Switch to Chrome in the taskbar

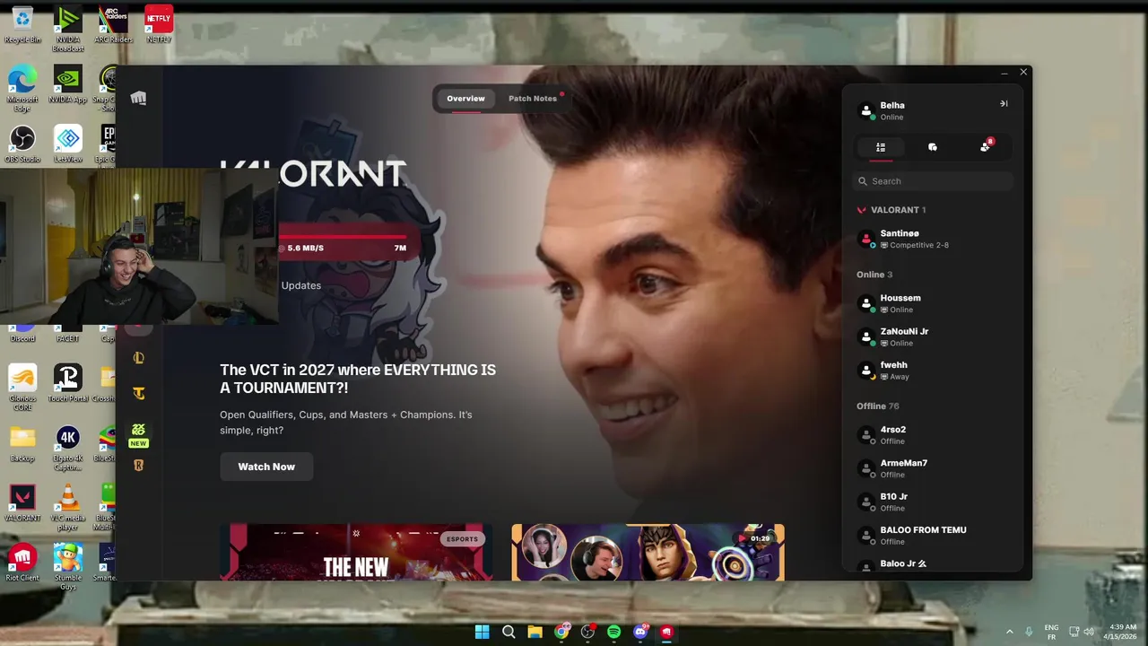(x=561, y=632)
